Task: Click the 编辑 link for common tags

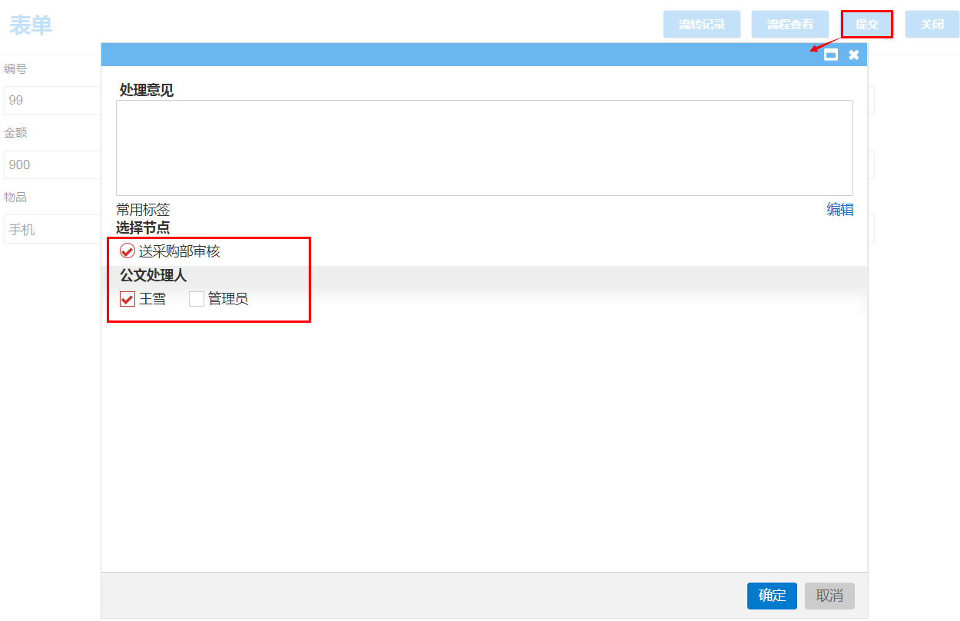Action: click(839, 210)
